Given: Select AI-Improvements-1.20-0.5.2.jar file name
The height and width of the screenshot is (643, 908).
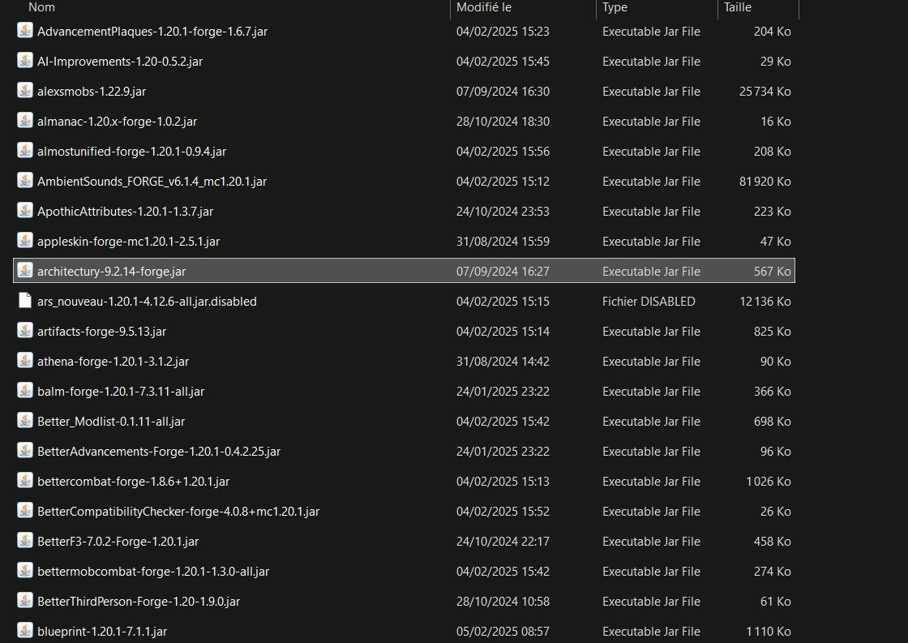Looking at the screenshot, I should [x=120, y=62].
